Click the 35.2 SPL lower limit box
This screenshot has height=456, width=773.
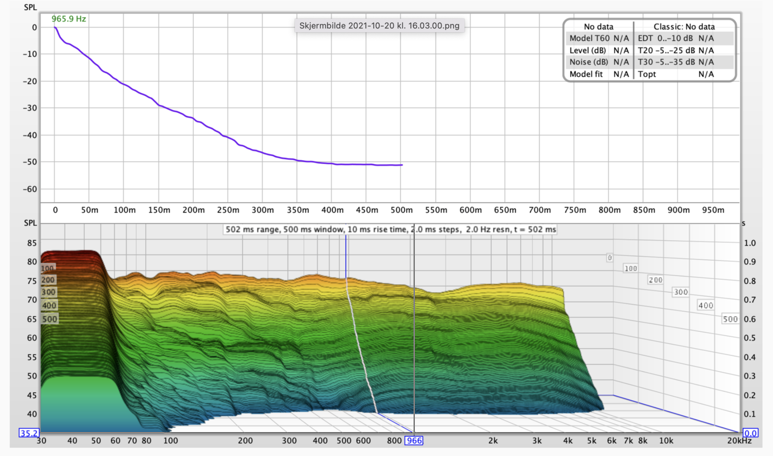pos(29,433)
